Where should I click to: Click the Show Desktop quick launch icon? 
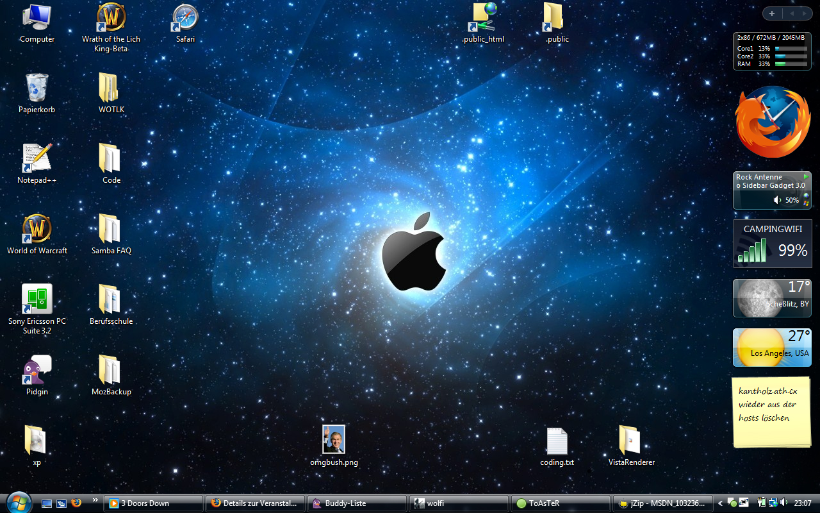point(47,503)
